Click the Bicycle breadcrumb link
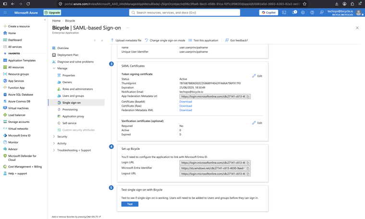The height and width of the screenshot is (219, 365). [x=70, y=21]
